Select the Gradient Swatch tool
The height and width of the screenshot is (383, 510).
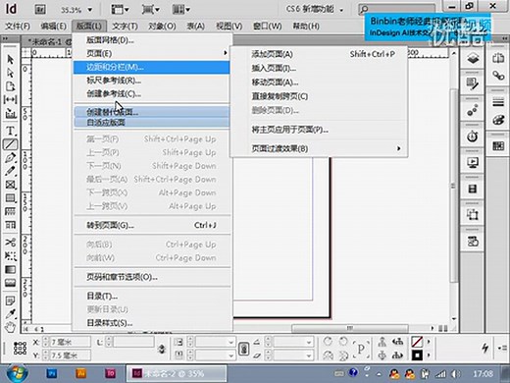click(x=11, y=269)
